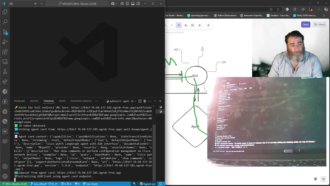Click the WSL: Ubuntu-22.04 remote indicator

click(x=14, y=184)
